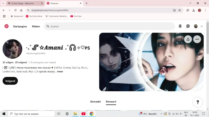View the 22 volgers list
This screenshot has width=209, height=117.
pos(8,62)
